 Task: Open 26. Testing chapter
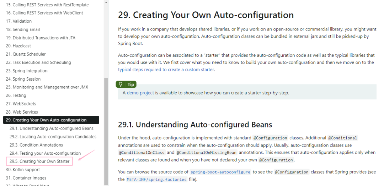pyautogui.click(x=16, y=95)
